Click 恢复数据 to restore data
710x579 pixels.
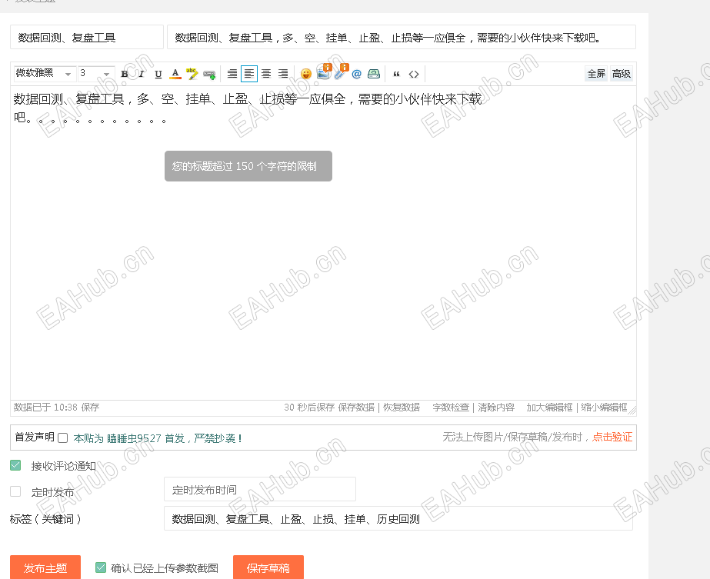tap(402, 408)
